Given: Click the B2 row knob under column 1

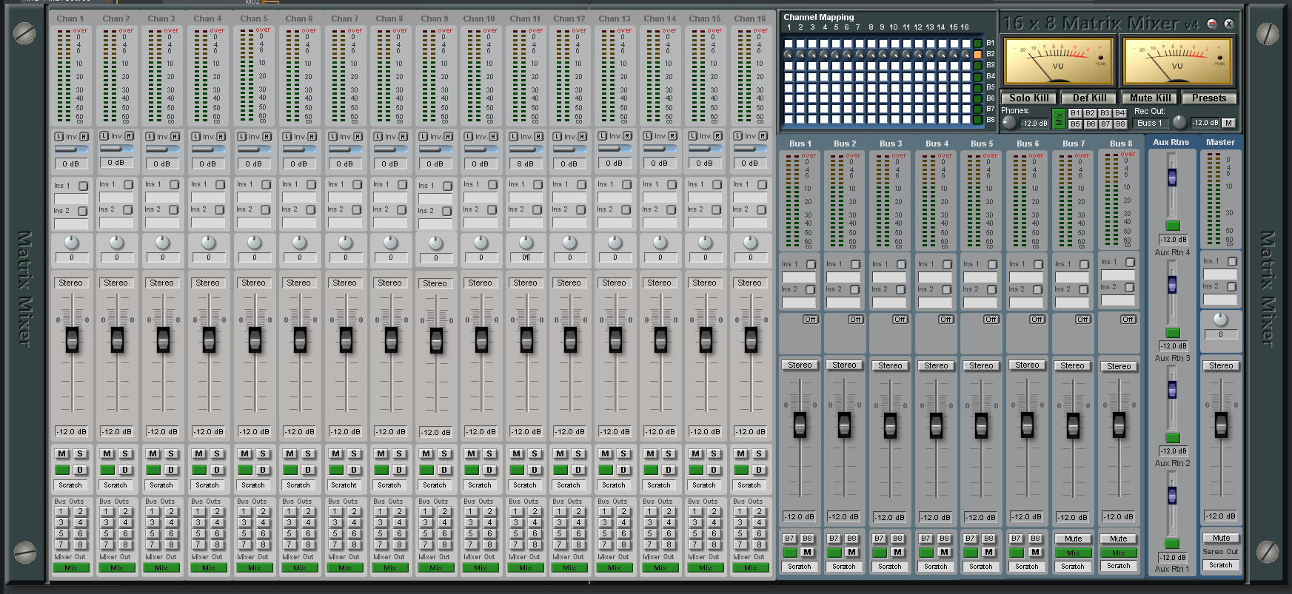Looking at the screenshot, I should (x=789, y=55).
